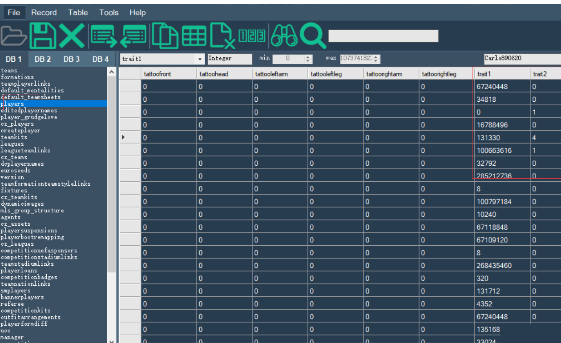Click the delete document icon
This screenshot has height=343, width=561.
click(x=222, y=36)
